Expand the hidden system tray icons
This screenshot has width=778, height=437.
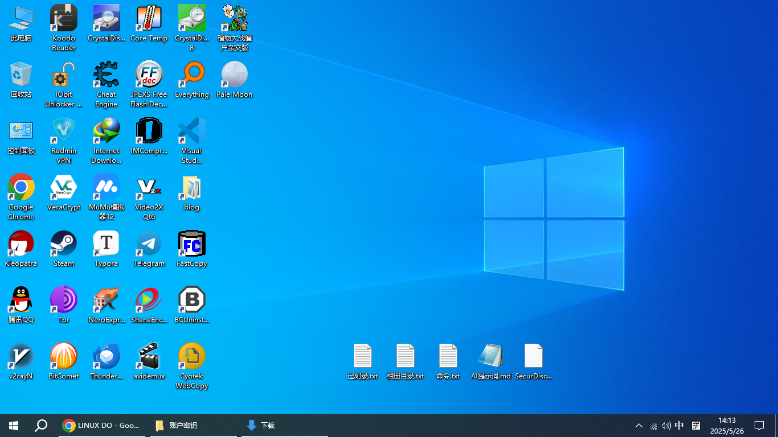pos(639,426)
